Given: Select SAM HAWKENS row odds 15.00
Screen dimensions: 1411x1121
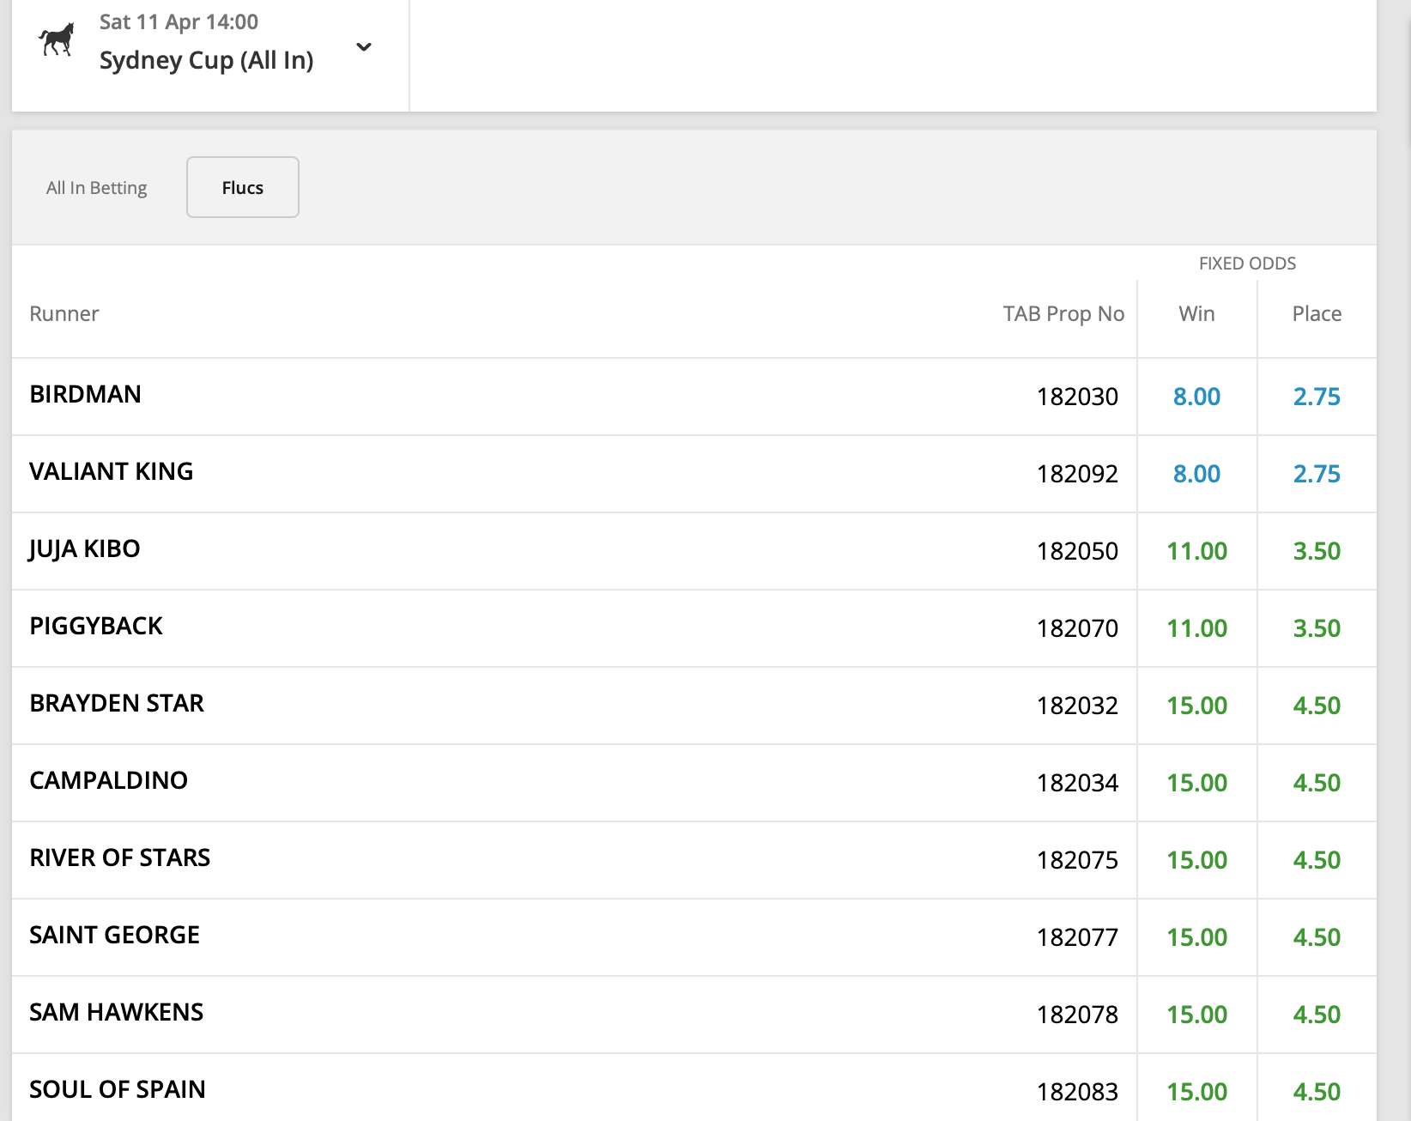Looking at the screenshot, I should (x=1197, y=1015).
